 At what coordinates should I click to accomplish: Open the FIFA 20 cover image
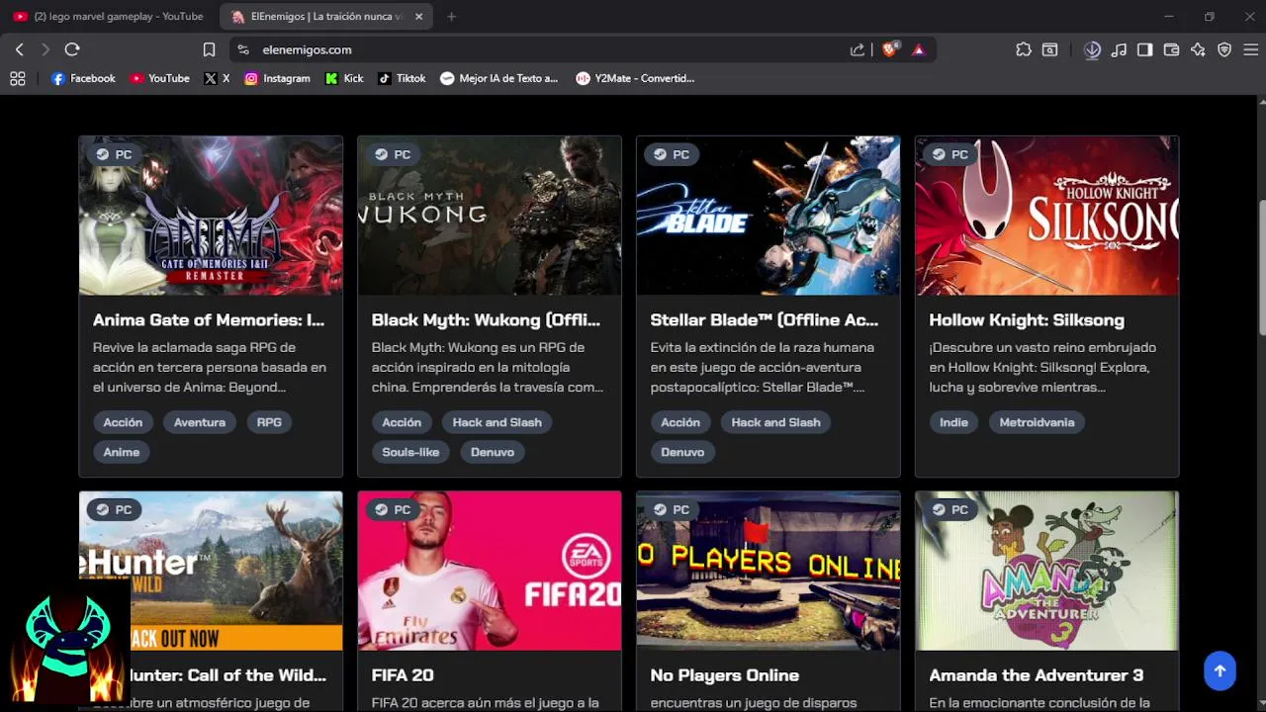[490, 571]
